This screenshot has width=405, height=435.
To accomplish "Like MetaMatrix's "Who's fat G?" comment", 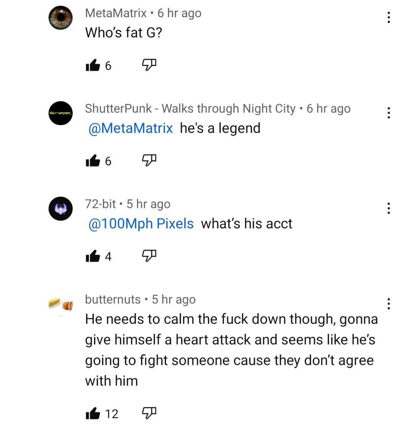I will pyautogui.click(x=93, y=65).
